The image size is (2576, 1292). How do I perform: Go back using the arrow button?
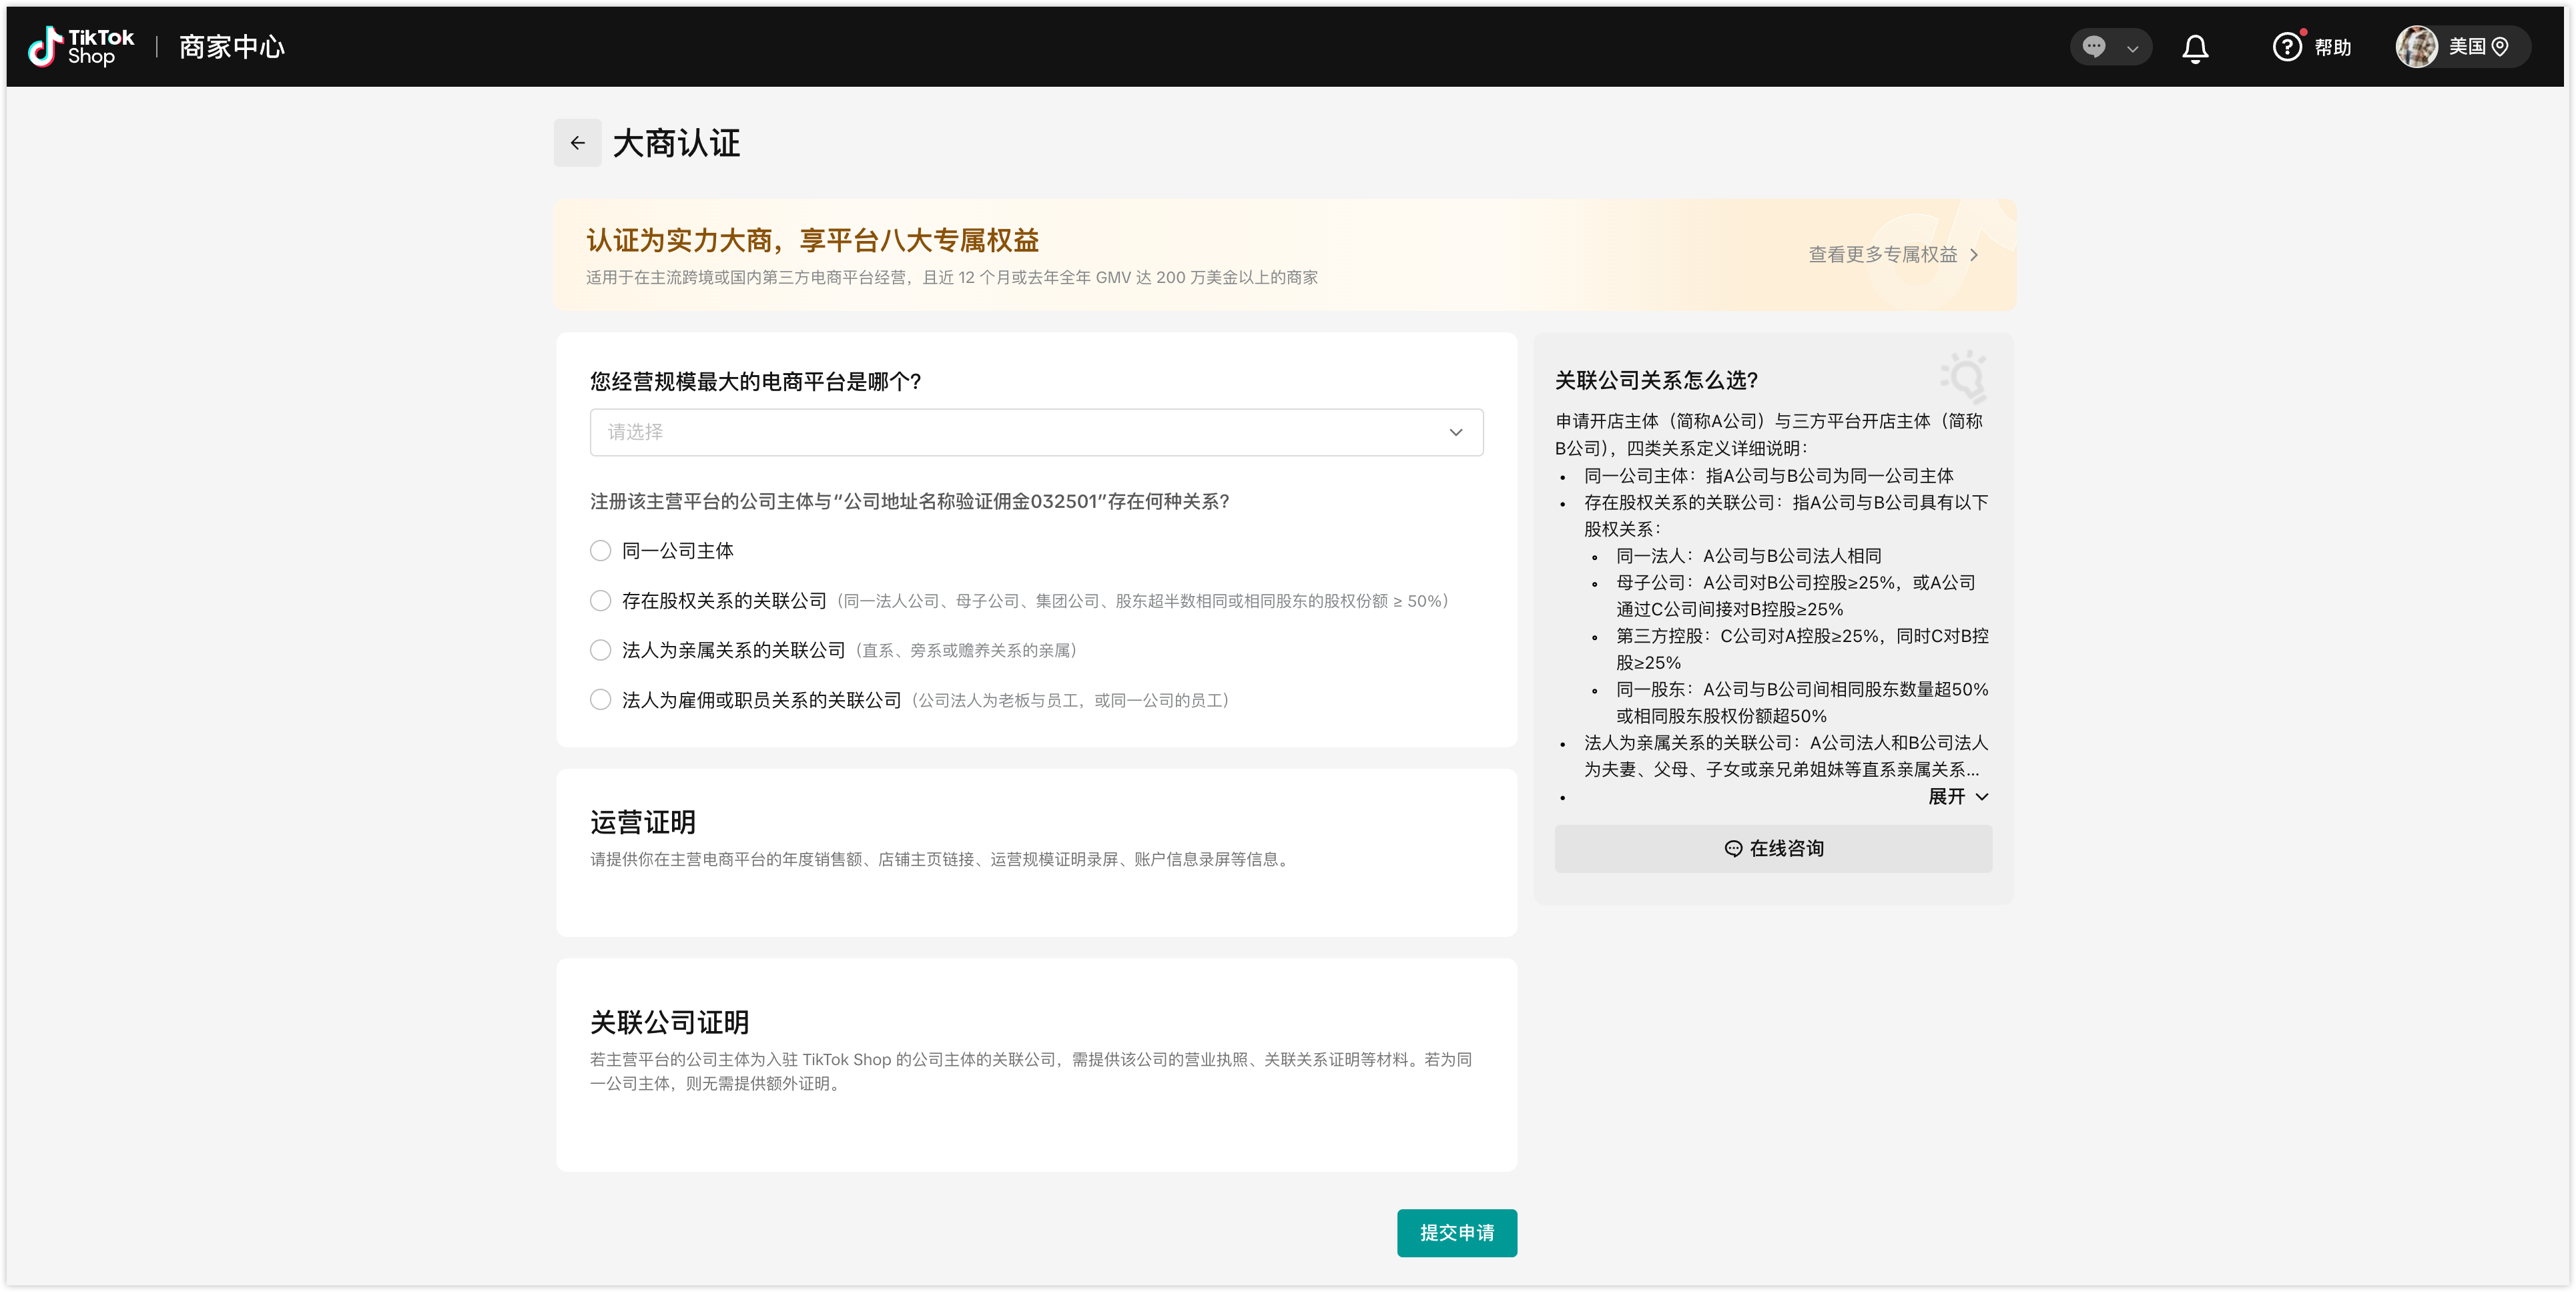(x=578, y=143)
